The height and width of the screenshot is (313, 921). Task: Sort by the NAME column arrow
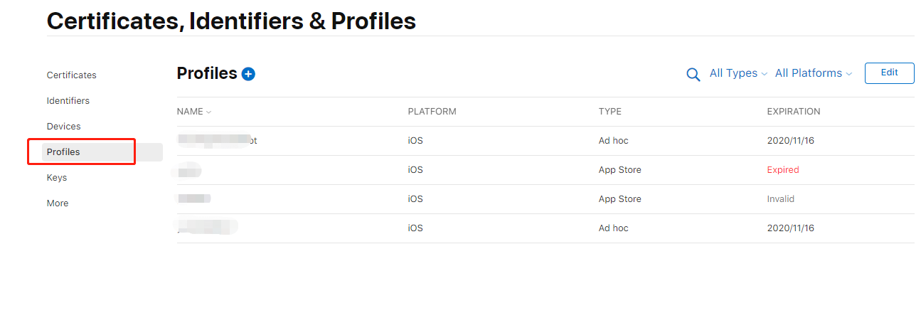(x=209, y=112)
